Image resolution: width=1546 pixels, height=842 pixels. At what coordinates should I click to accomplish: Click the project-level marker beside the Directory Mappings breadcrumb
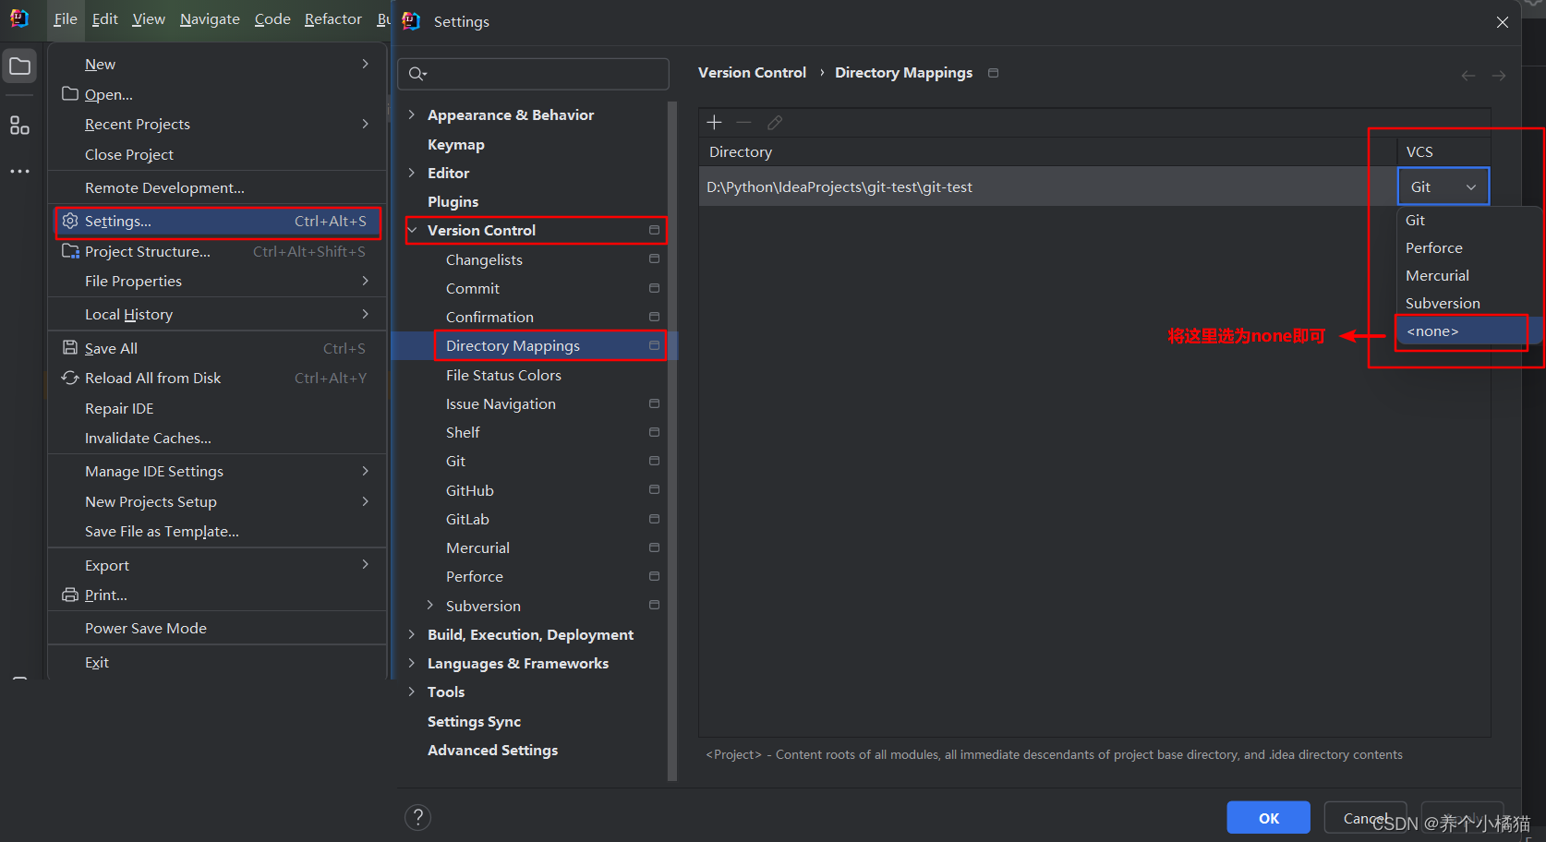pyautogui.click(x=993, y=73)
